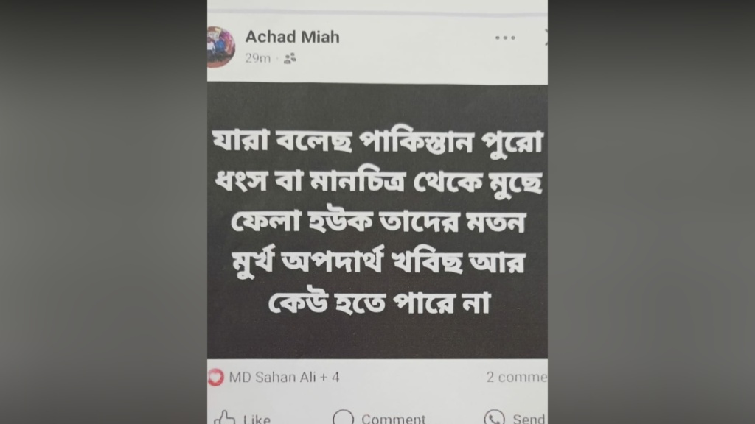Dismiss post with the X icon
This screenshot has height=424, width=755.
546,38
